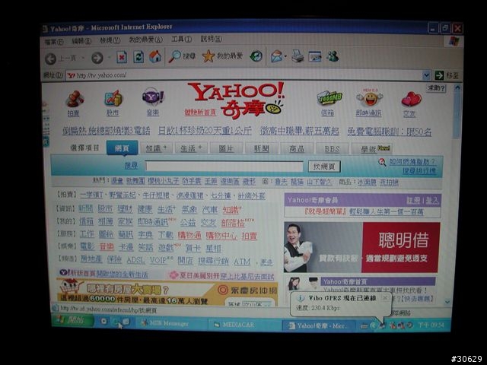Open the Forward button dropdown arrow

[109, 58]
